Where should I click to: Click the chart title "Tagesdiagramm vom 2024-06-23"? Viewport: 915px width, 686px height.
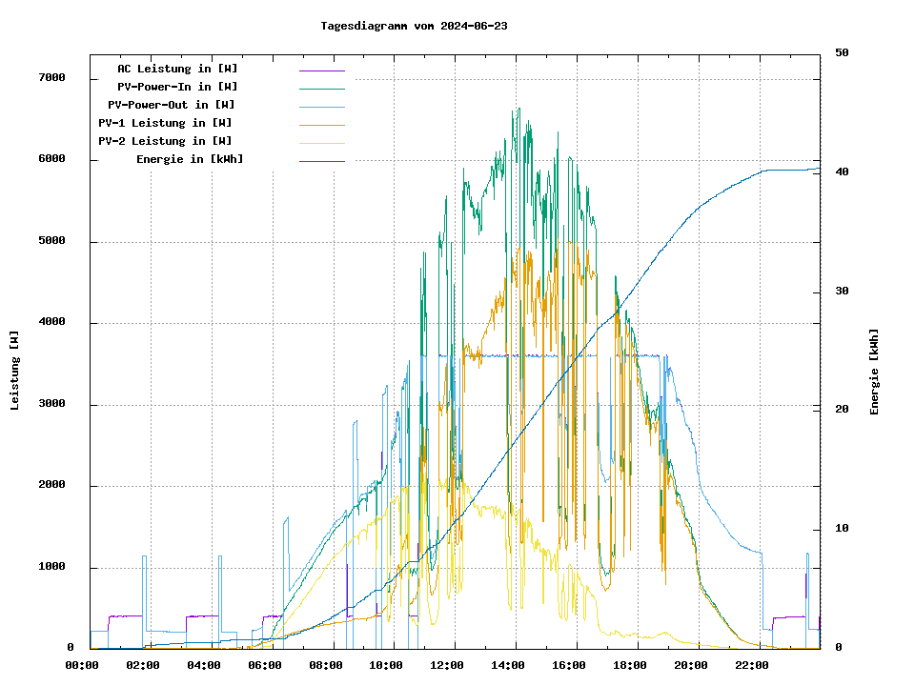coord(414,26)
